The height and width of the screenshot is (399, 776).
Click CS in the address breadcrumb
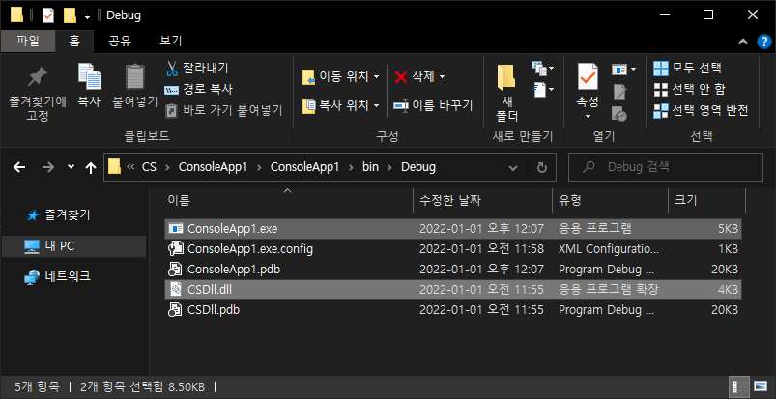pos(149,167)
